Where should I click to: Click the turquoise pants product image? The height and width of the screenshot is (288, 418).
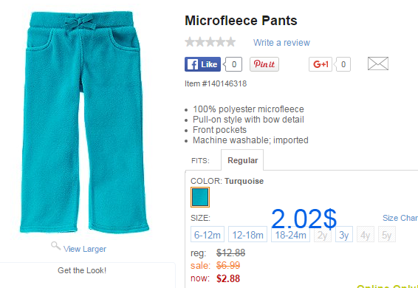point(84,122)
